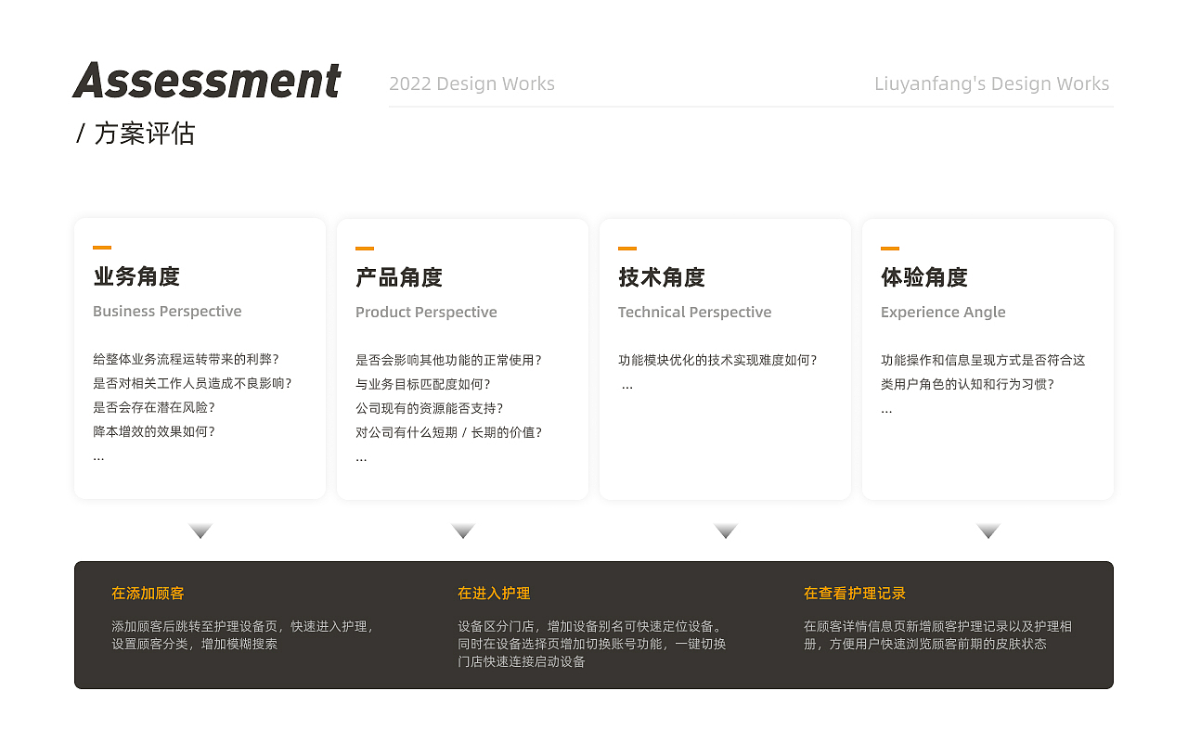This screenshot has width=1188, height=742.
Task: Click the 在查看护理记录 orange heading
Action: click(x=855, y=594)
